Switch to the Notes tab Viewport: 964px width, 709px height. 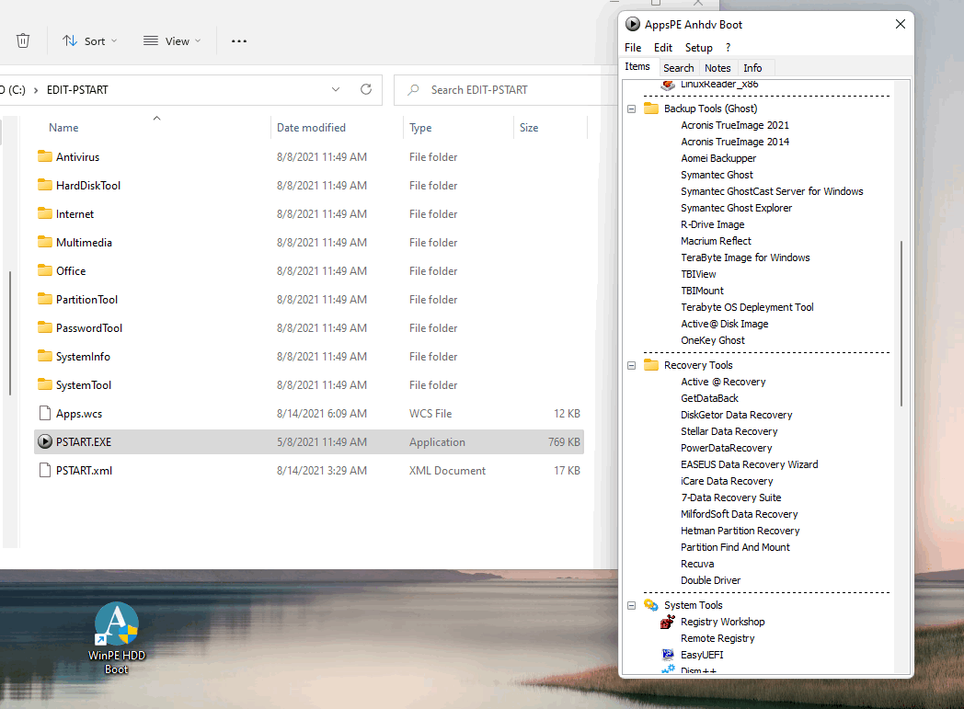tap(717, 67)
